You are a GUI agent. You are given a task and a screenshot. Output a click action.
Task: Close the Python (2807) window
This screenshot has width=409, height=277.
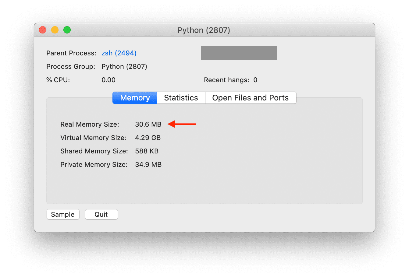coord(43,30)
